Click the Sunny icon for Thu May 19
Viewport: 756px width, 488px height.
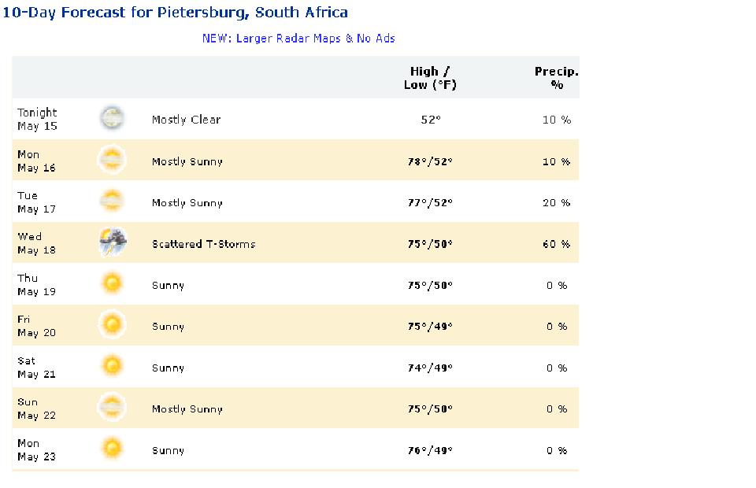(x=112, y=283)
